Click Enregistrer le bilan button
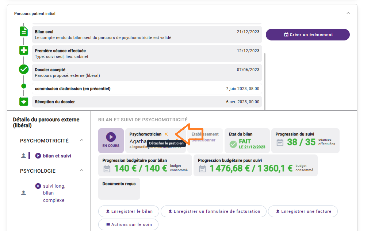Viewport: 375px width, 231px height. [129, 211]
